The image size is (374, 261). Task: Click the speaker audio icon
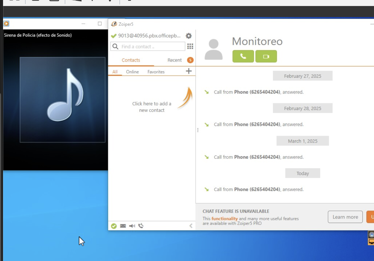point(132,226)
